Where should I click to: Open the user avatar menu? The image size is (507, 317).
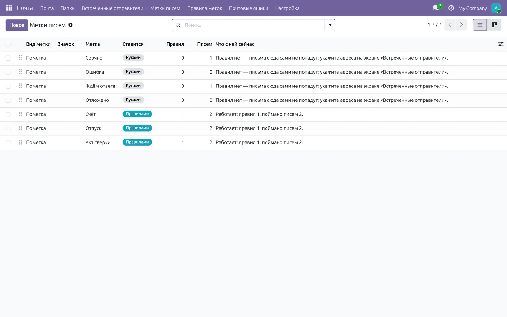(x=496, y=8)
